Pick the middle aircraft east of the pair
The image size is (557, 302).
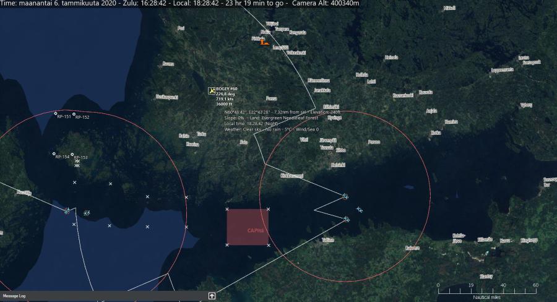[360, 209]
